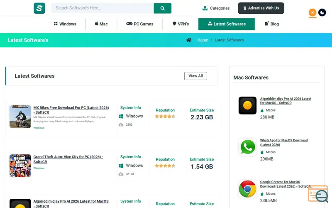Open the Grand Theft Auto thumbnail image
Screen dimensions: 332x208
[x=20, y=166]
